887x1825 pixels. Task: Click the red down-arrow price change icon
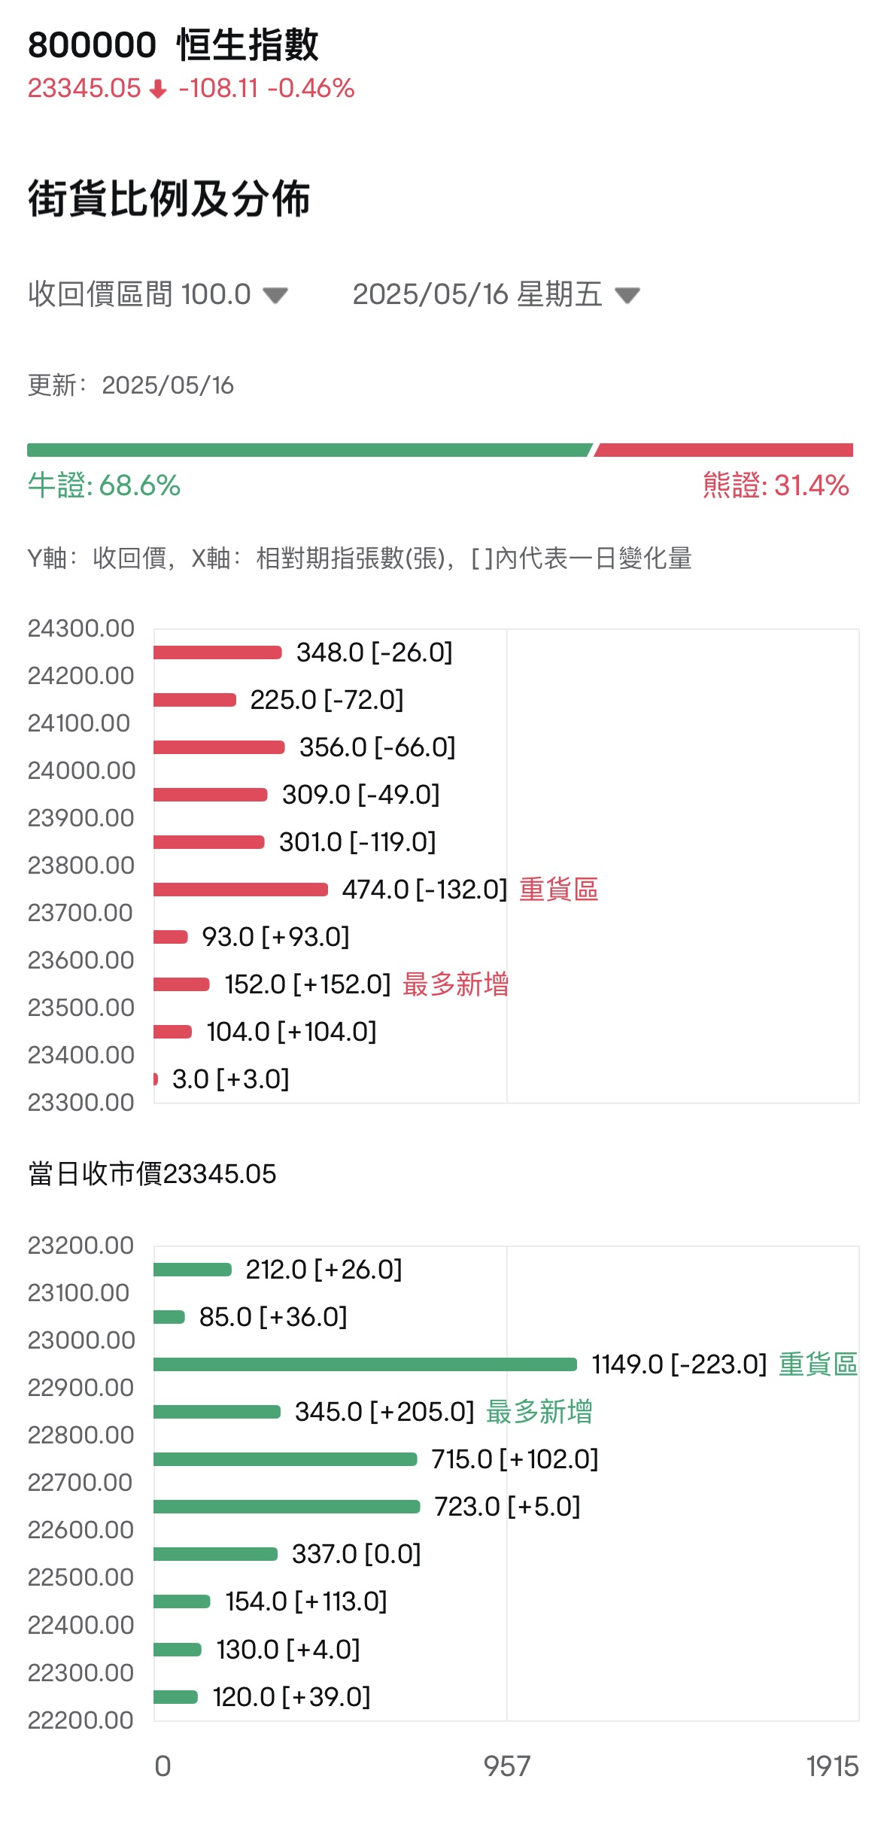click(158, 90)
